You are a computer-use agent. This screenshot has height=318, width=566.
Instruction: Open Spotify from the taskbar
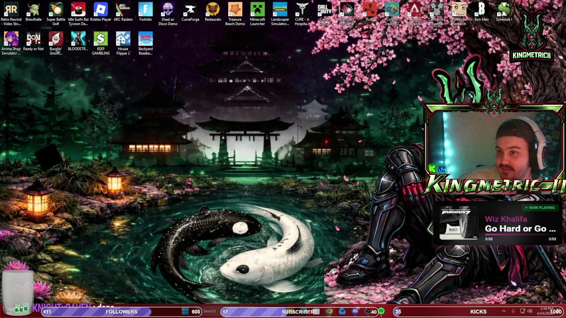coord(381,311)
